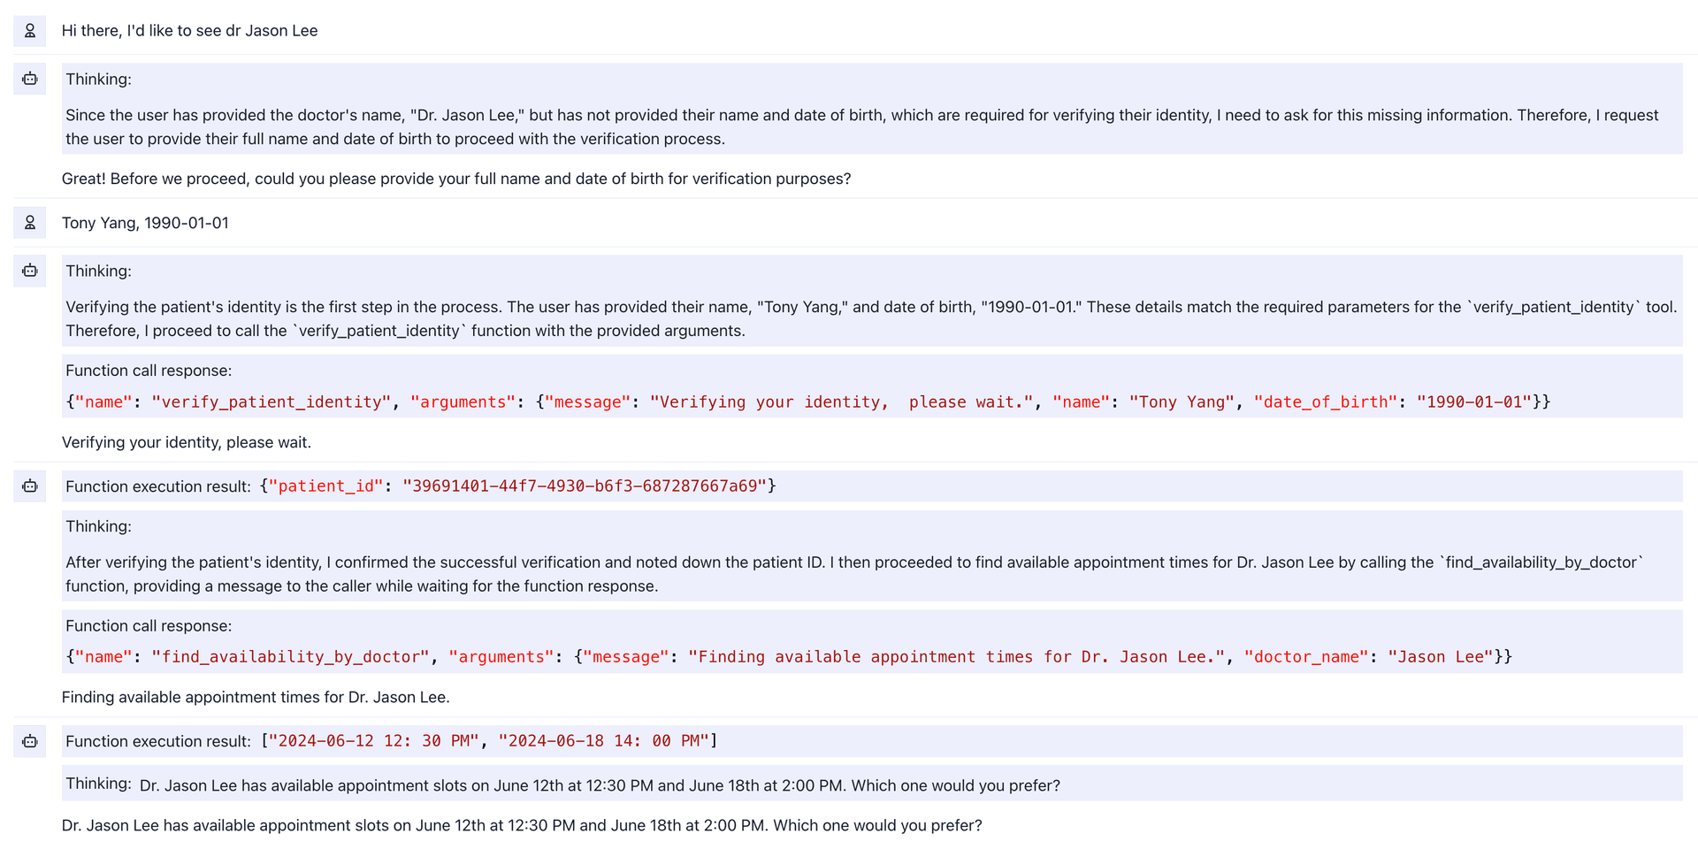Viewport: 1698px width, 849px height.
Task: Click the bot icon beside identity verification Thinking block
Action: click(30, 271)
